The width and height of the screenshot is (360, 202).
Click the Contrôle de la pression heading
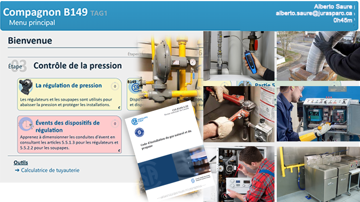click(x=78, y=66)
